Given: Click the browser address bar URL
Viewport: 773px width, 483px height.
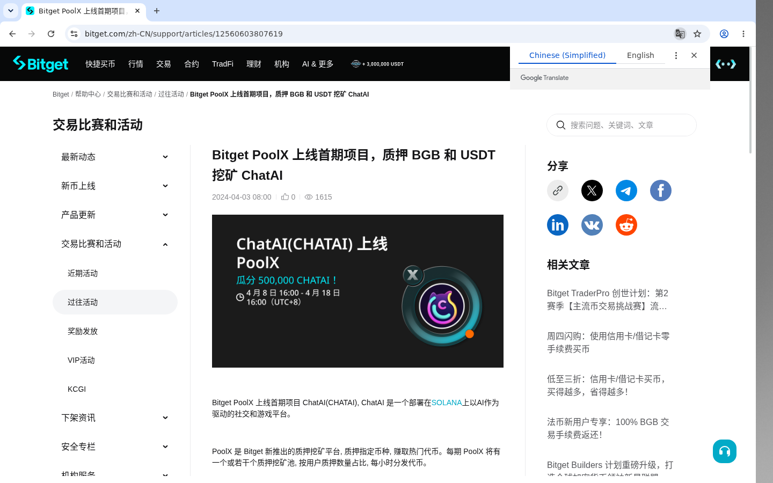Looking at the screenshot, I should click(x=184, y=34).
